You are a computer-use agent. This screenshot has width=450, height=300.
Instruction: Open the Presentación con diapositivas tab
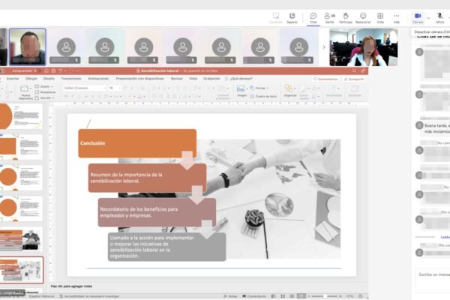[139, 79]
